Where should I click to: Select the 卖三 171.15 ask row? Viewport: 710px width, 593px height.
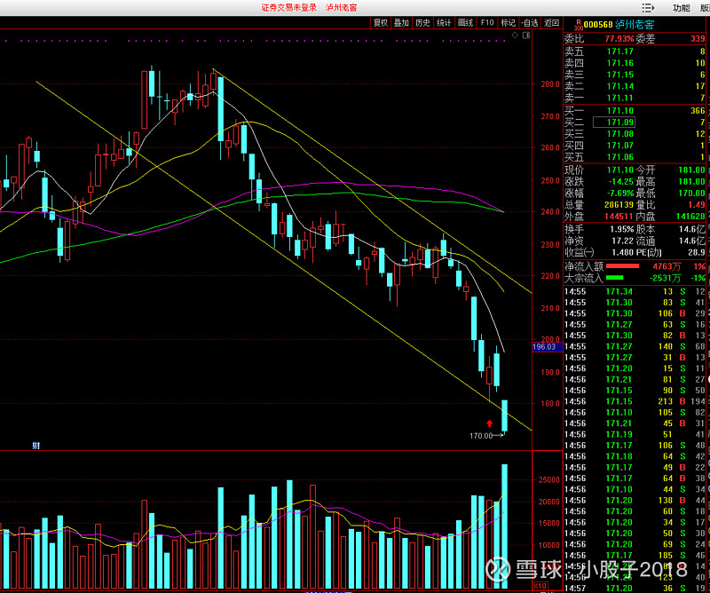click(x=635, y=75)
